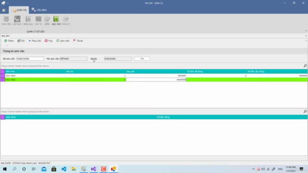
Task: Switch to the QUẢN TRỊ ribbon tab
Action: click(x=19, y=10)
